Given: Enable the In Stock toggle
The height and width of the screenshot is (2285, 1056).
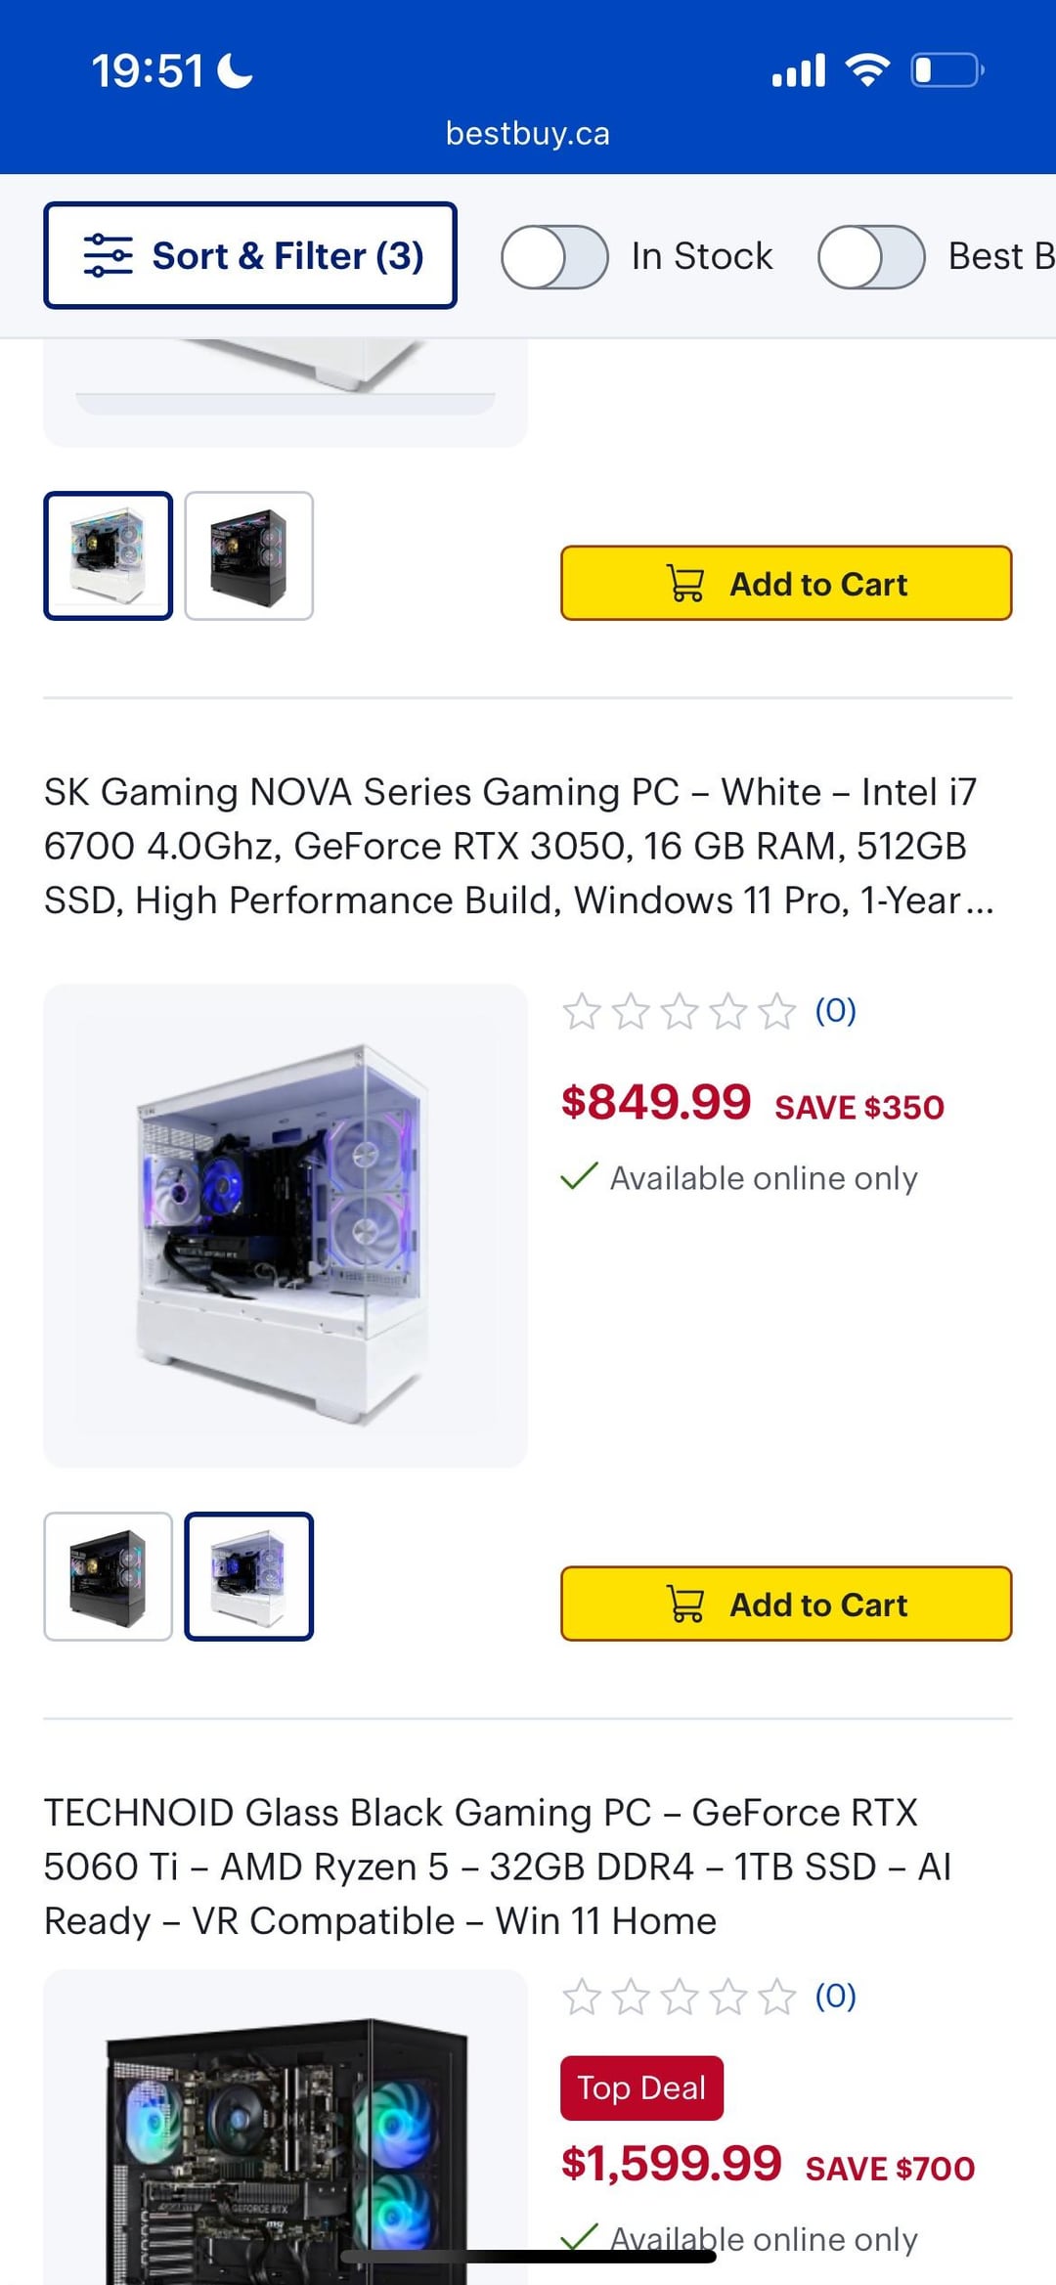Looking at the screenshot, I should (x=554, y=257).
